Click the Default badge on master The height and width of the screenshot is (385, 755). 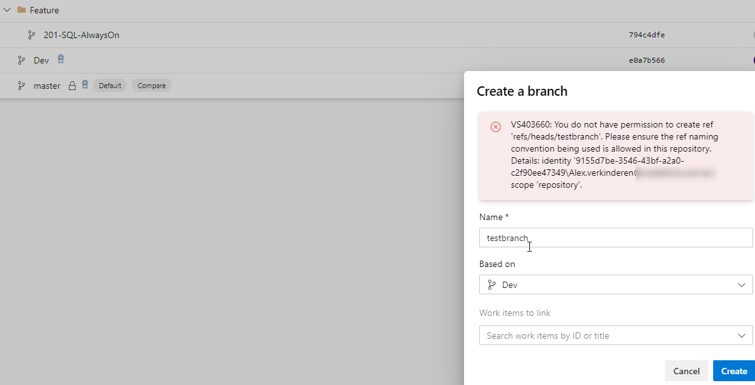pyautogui.click(x=110, y=86)
